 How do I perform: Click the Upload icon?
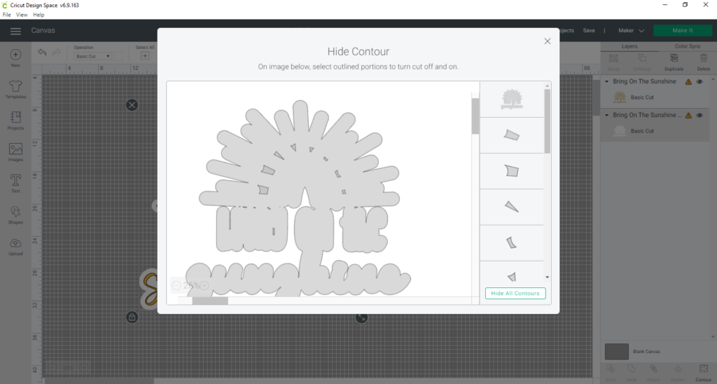pos(15,243)
